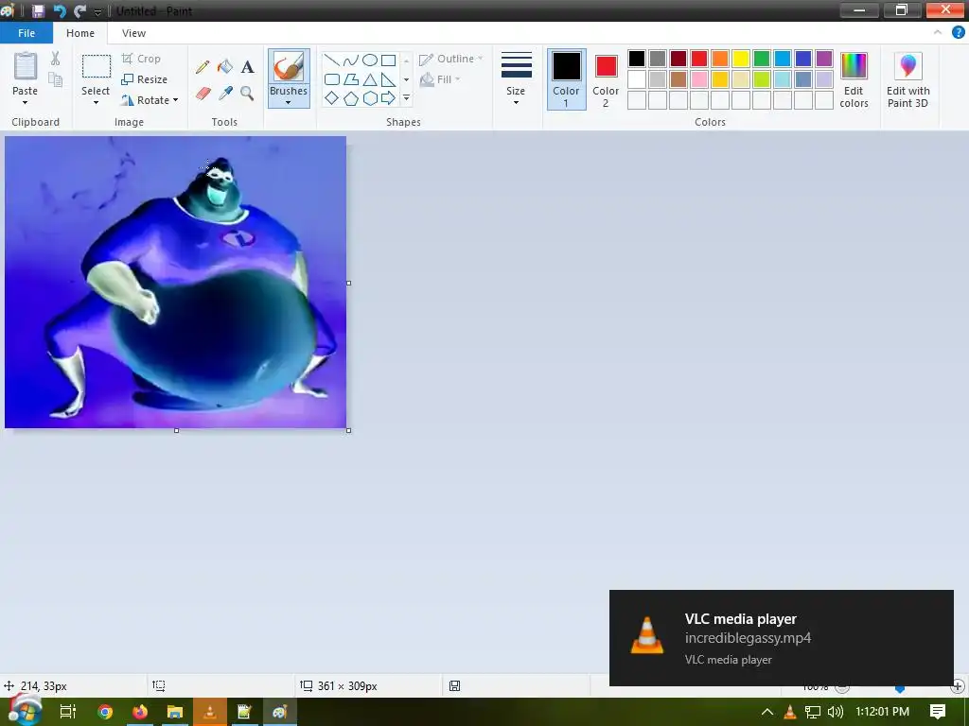Select the Magnifier tool

click(x=247, y=94)
